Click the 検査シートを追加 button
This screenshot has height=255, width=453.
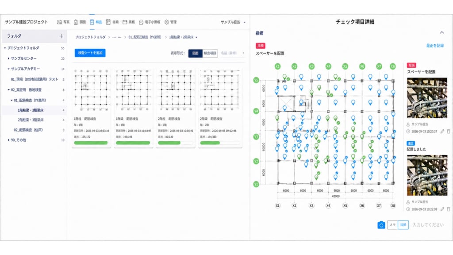(90, 53)
